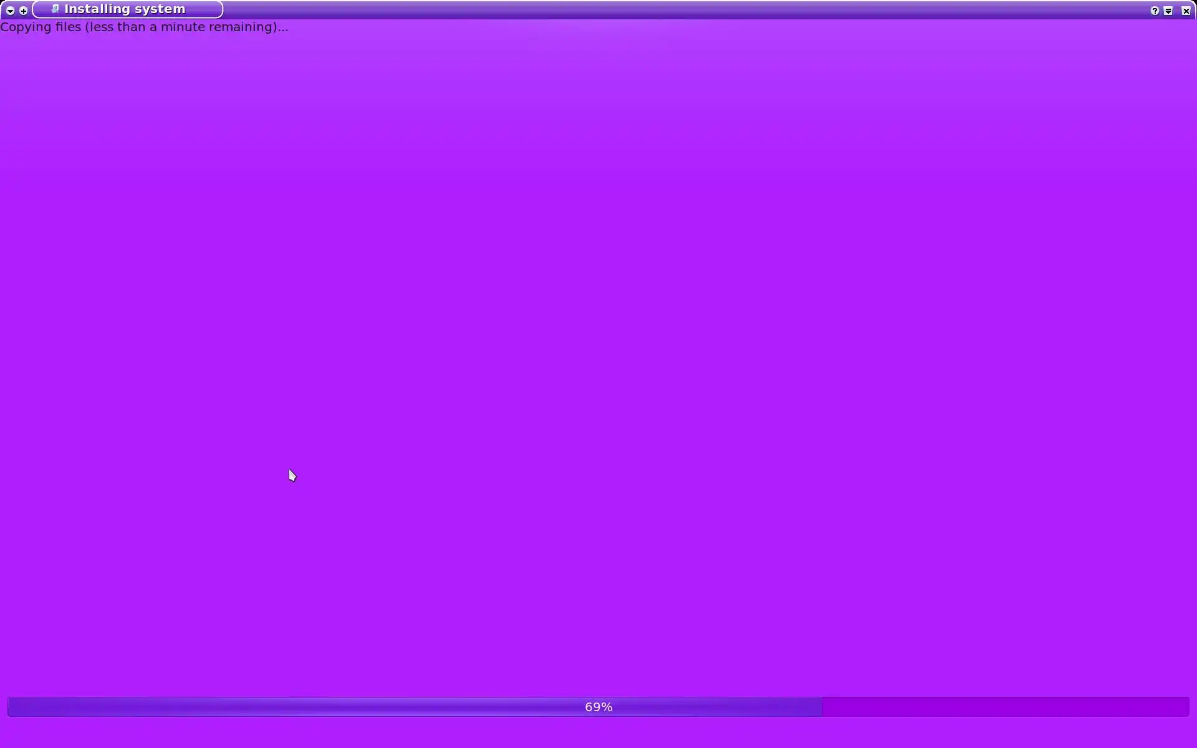The width and height of the screenshot is (1197, 748).
Task: Click the ellipsis after remaining text
Action: 284,29
